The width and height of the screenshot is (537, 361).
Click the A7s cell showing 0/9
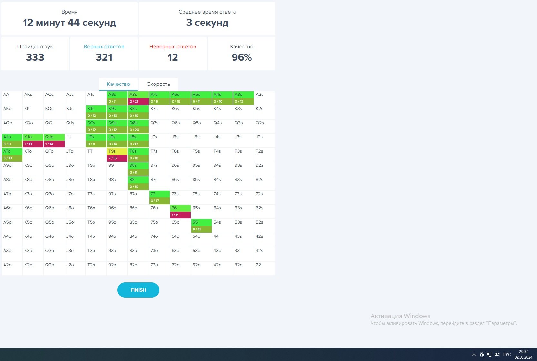coord(159,98)
